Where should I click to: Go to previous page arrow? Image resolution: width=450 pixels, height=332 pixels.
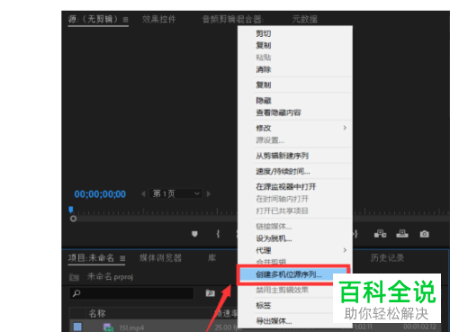pos(143,193)
